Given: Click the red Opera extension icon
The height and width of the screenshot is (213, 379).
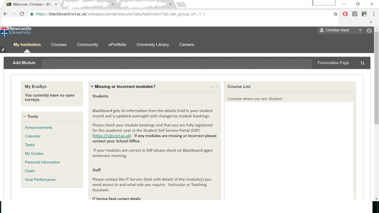Looking at the screenshot, I should point(345,14).
